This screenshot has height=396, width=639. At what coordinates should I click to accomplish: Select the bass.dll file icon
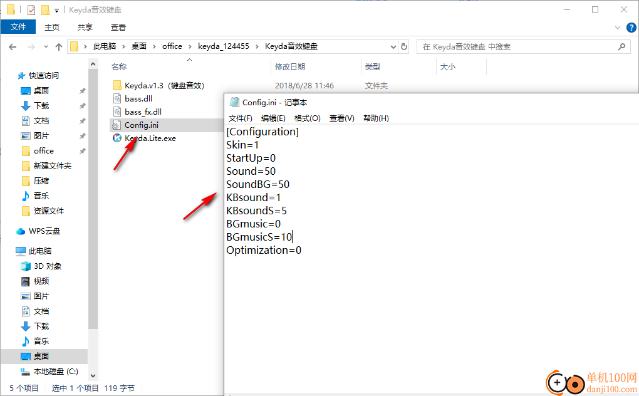(117, 98)
